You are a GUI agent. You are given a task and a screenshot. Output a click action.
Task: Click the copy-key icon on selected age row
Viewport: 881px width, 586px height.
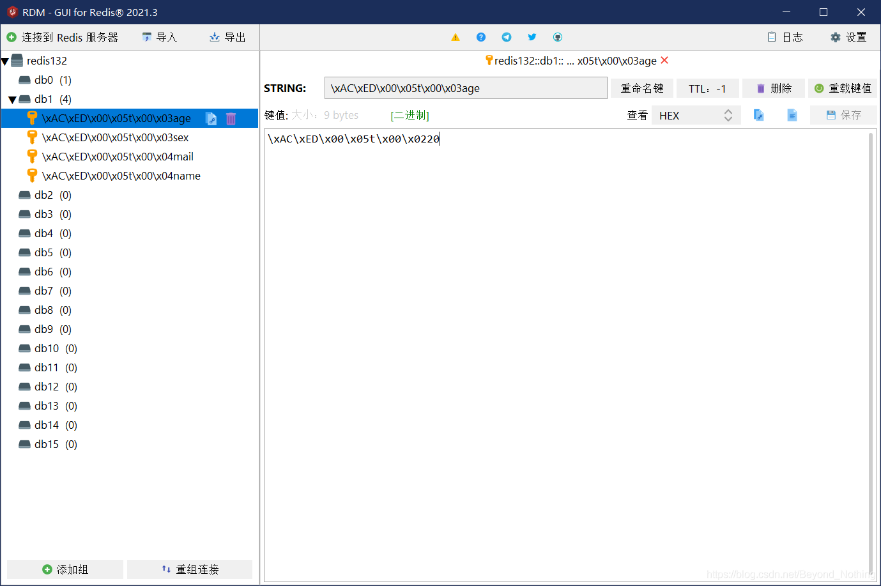pyautogui.click(x=211, y=118)
